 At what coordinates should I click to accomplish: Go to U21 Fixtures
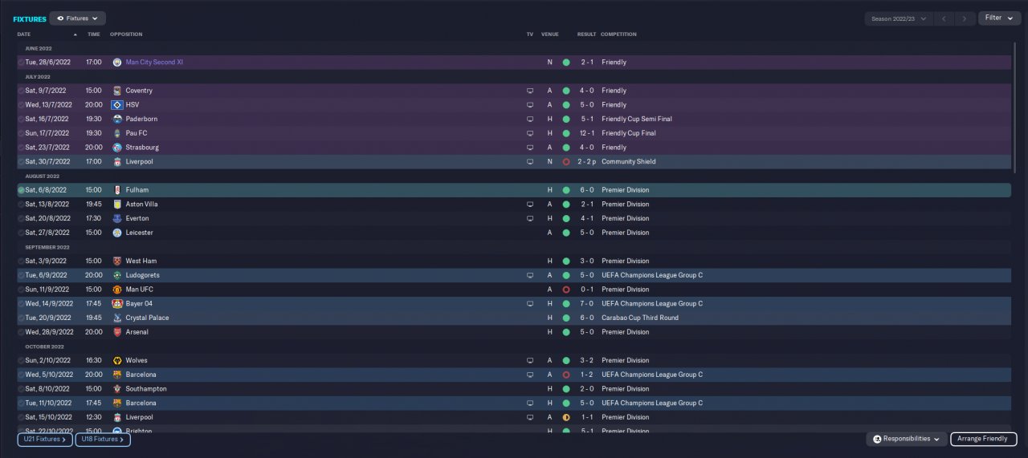tap(45, 440)
